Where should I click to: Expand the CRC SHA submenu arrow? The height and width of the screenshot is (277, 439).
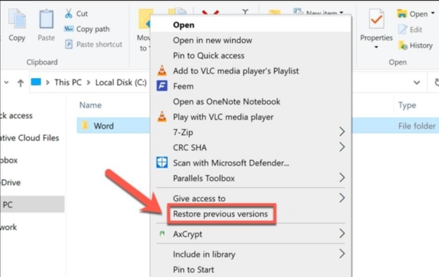tap(342, 147)
